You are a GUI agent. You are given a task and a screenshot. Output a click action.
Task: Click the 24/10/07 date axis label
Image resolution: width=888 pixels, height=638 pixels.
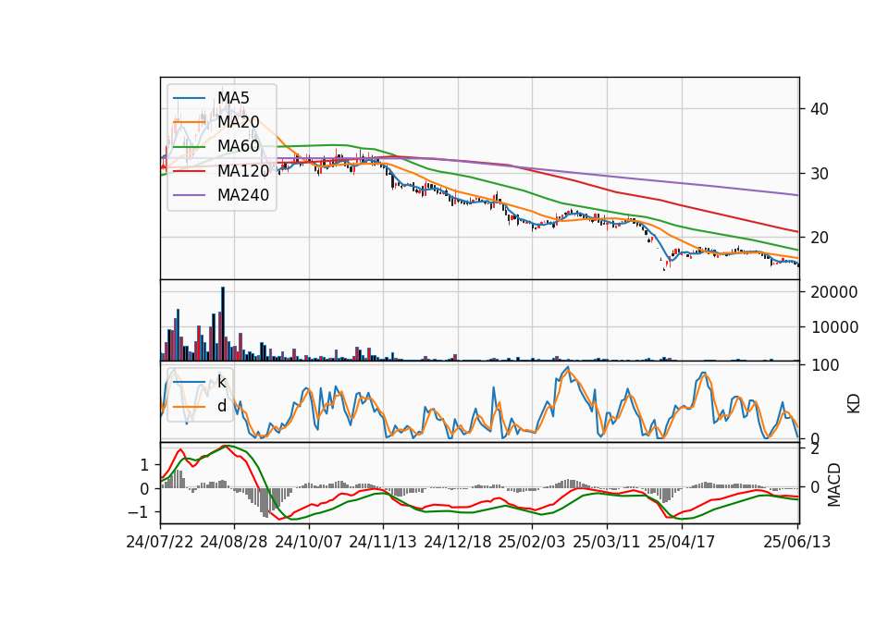(x=309, y=542)
